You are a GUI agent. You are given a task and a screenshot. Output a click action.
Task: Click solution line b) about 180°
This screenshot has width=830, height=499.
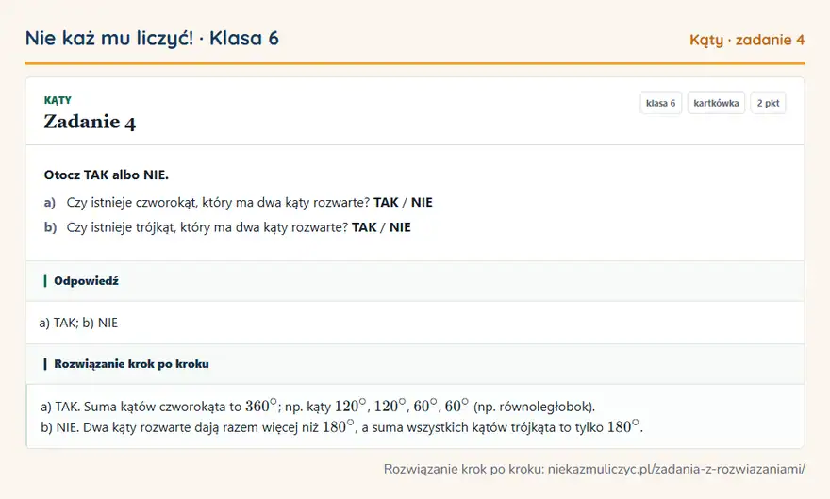(x=342, y=427)
